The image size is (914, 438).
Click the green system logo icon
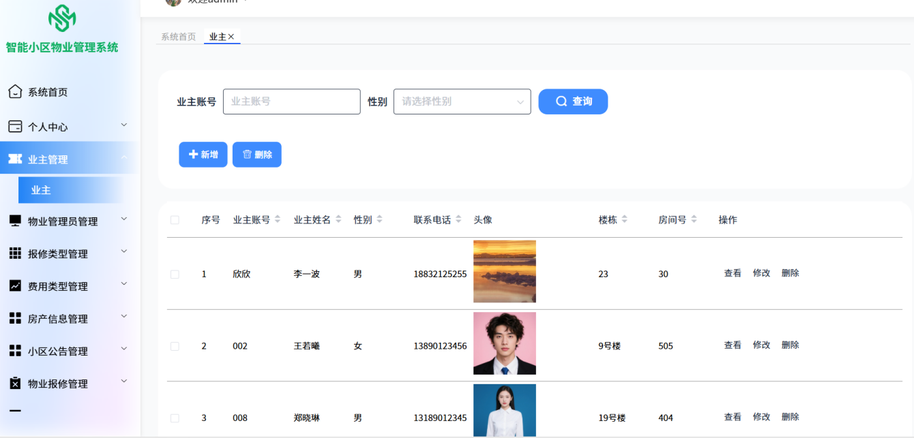pos(62,18)
